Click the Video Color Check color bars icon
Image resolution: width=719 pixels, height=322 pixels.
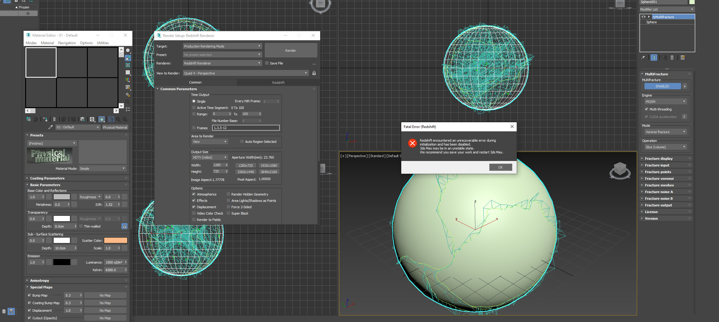pyautogui.click(x=128, y=80)
